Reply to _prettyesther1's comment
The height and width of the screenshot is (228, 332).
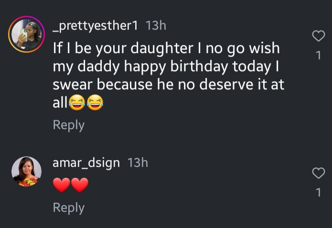[68, 125]
